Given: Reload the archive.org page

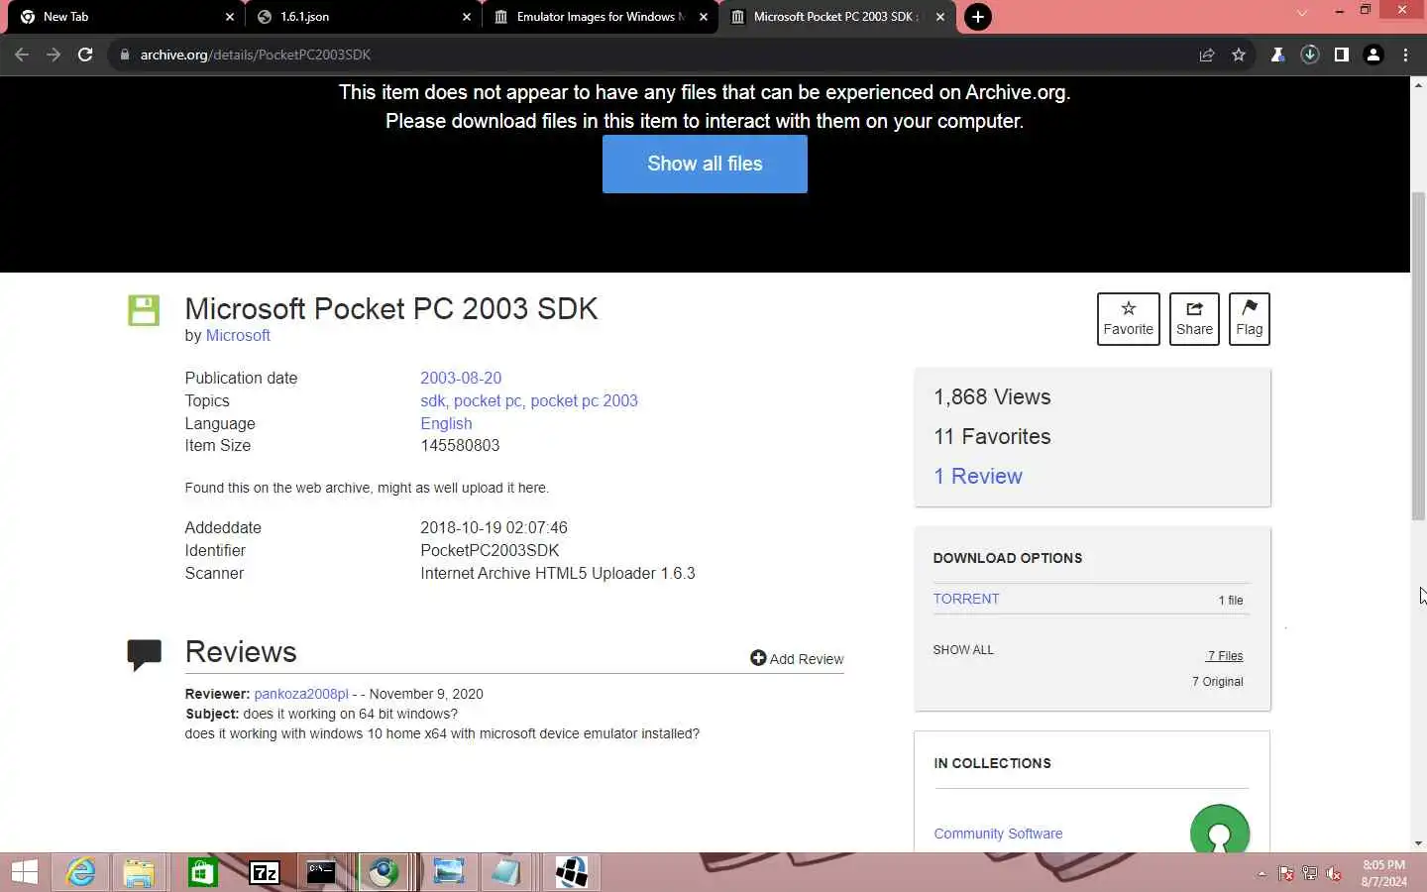Looking at the screenshot, I should coord(85,55).
